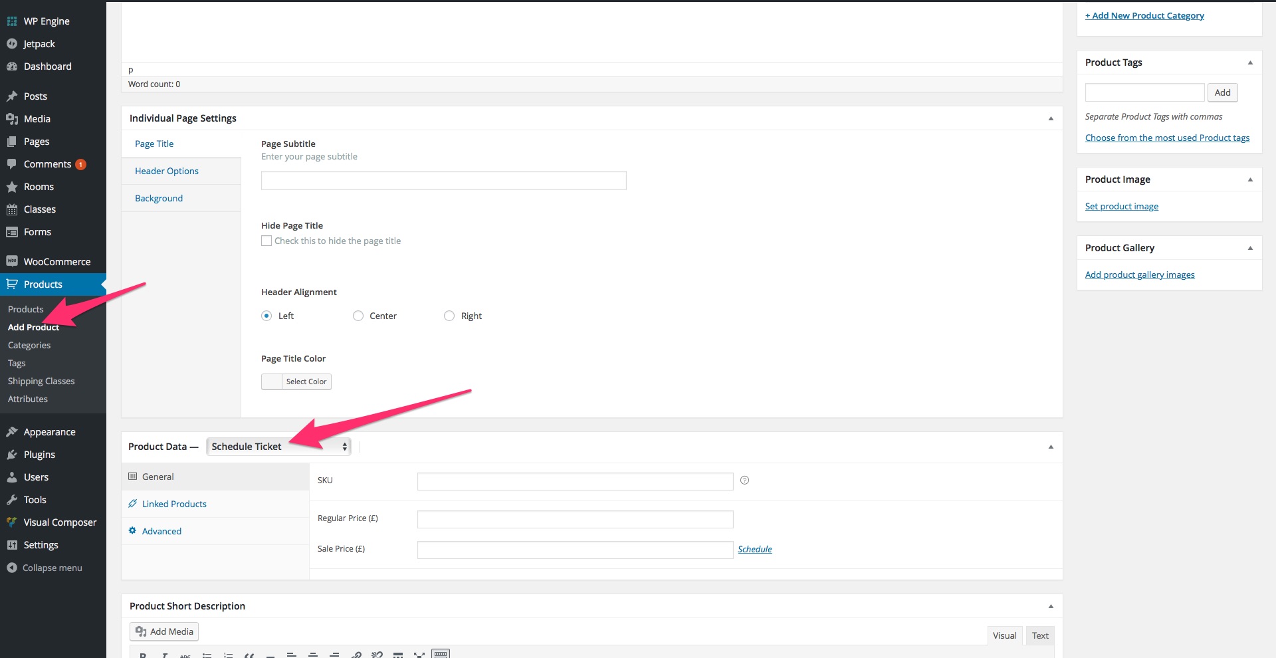Collapse the Individual Page Settings panel
This screenshot has height=658, width=1276.
point(1051,118)
